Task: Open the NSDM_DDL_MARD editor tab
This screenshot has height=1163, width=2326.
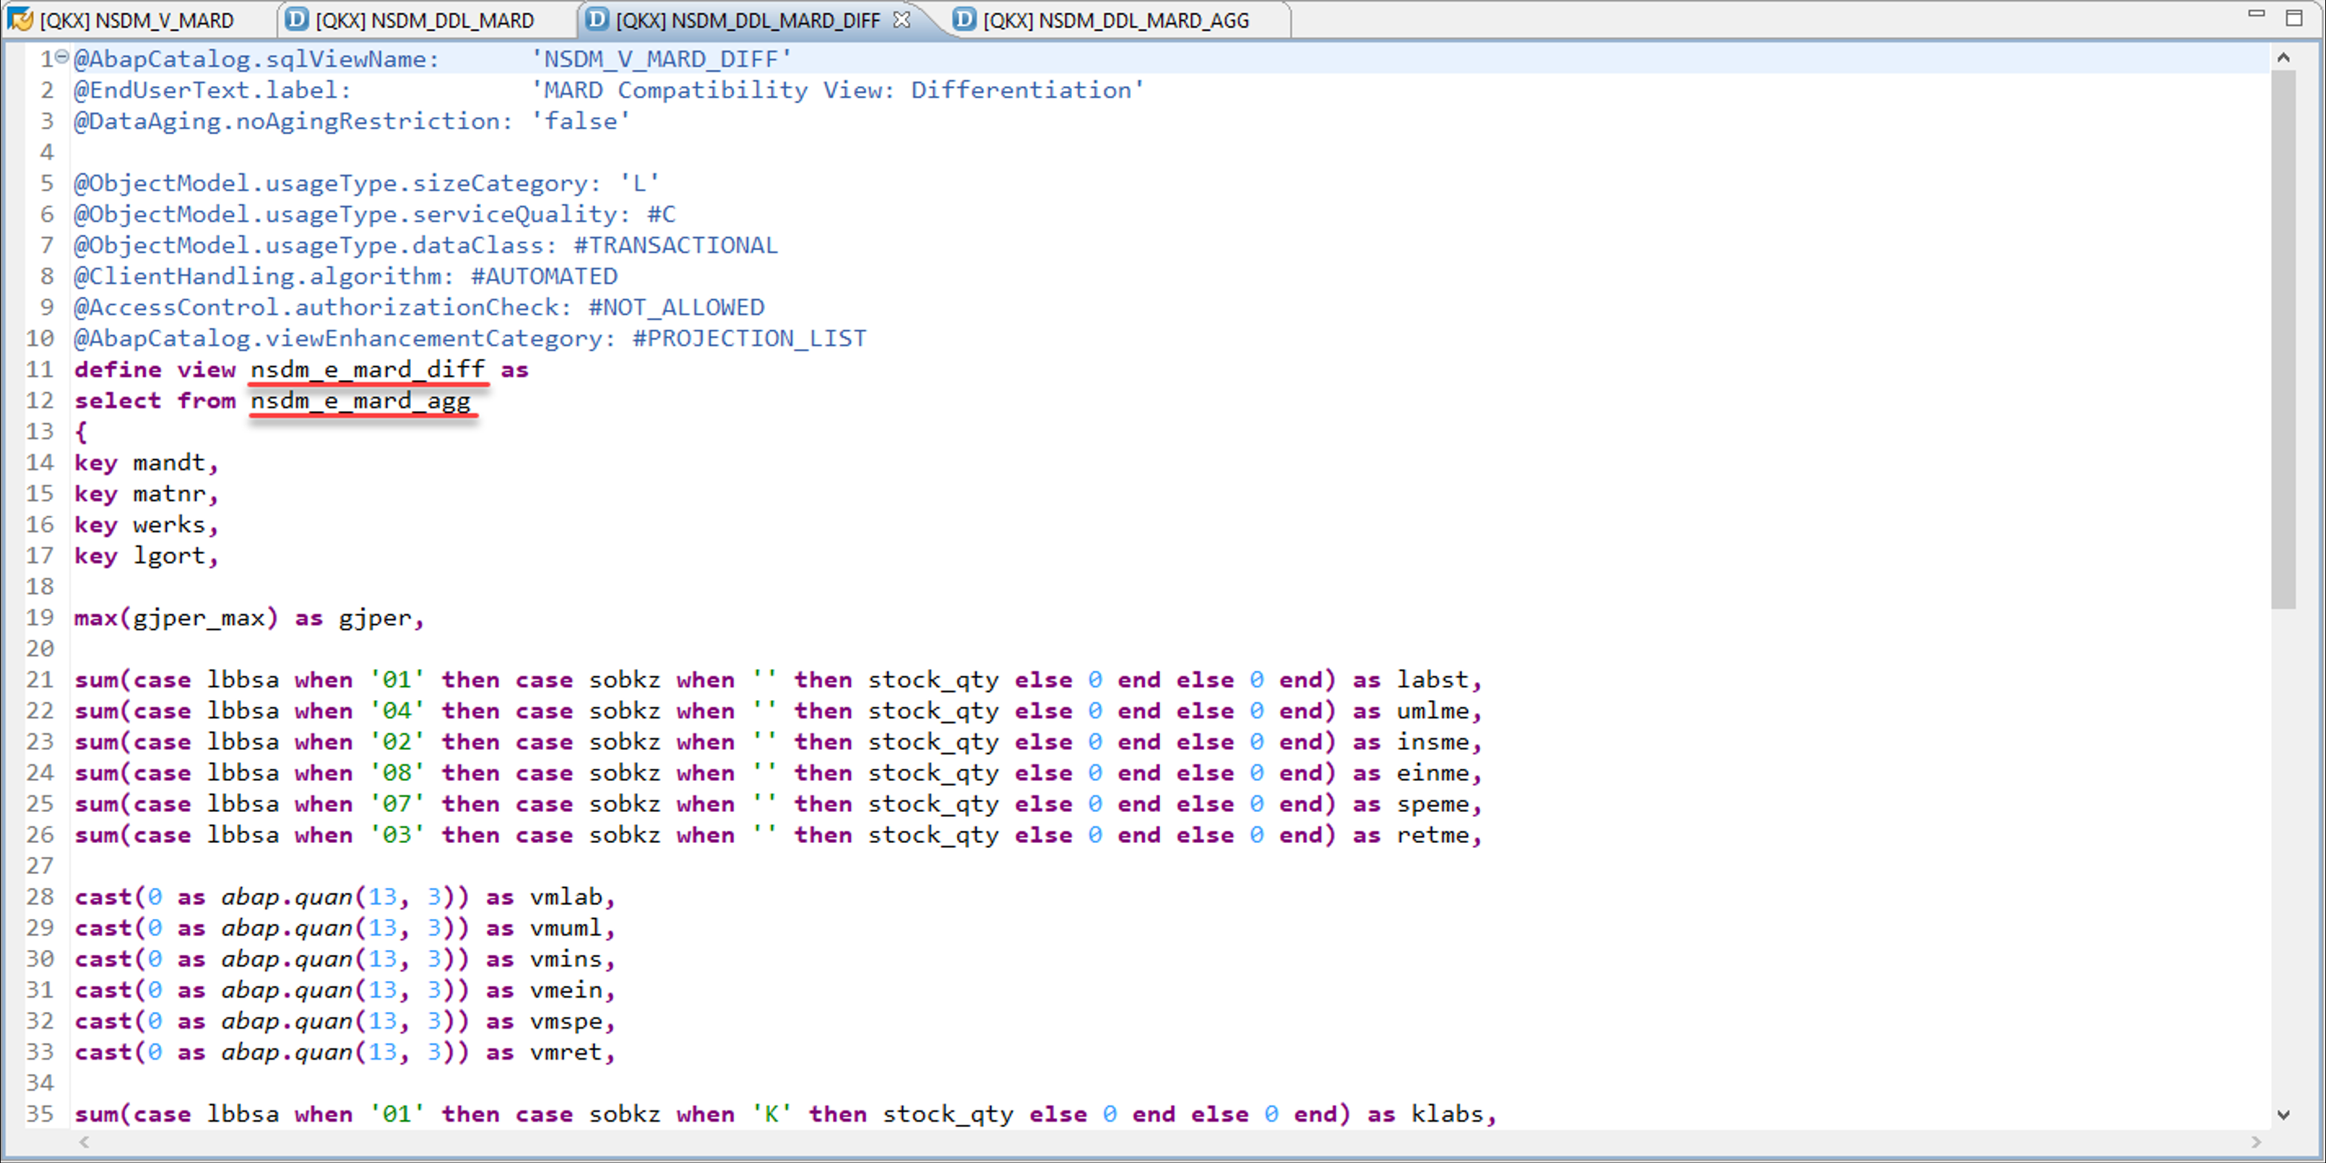Action: click(x=423, y=20)
